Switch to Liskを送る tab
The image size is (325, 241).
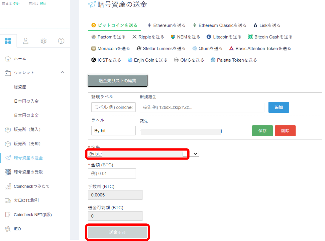[x=267, y=25]
